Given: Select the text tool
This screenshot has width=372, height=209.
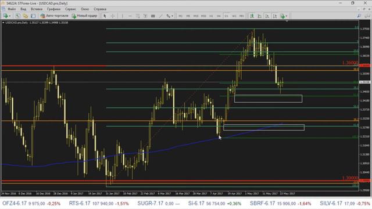Looking at the screenshot, I should pyautogui.click(x=145, y=16).
